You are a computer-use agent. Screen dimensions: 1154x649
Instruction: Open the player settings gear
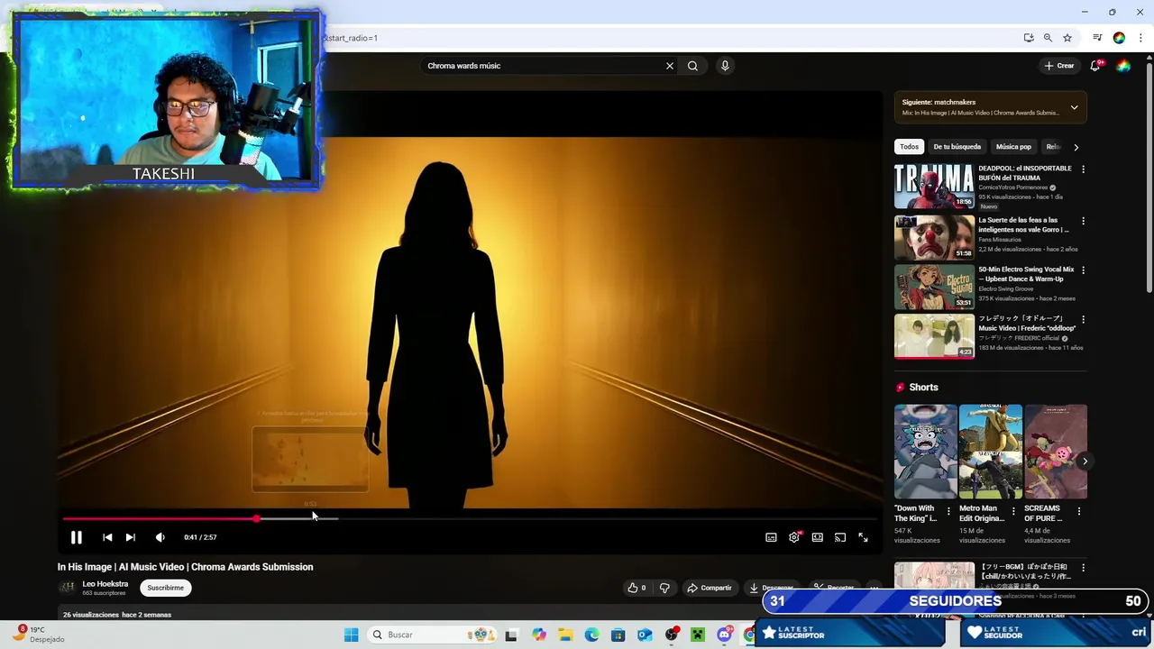794,537
